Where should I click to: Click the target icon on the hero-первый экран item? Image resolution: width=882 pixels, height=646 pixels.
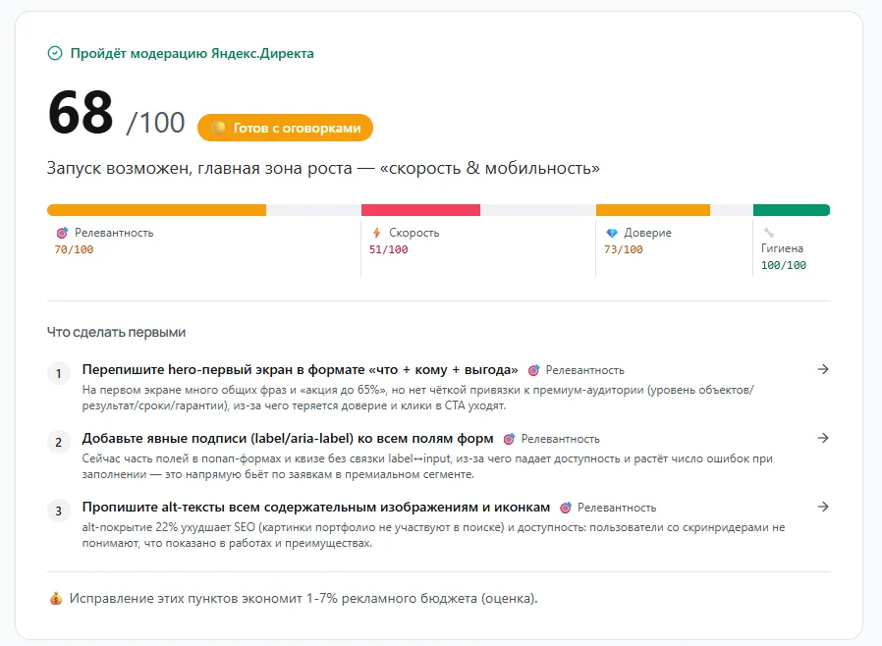533,370
